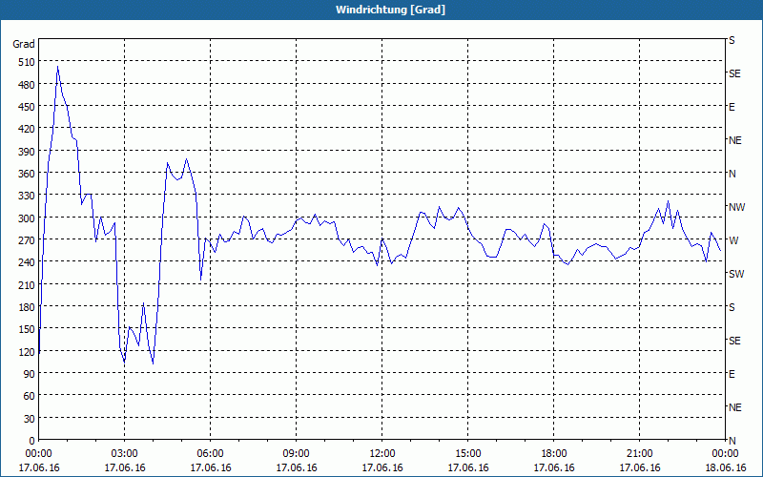
Task: Click the "30" y-axis tick label
Action: coord(30,419)
